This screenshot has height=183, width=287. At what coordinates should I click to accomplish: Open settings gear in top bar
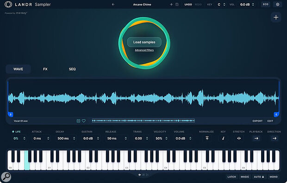tap(277, 4)
